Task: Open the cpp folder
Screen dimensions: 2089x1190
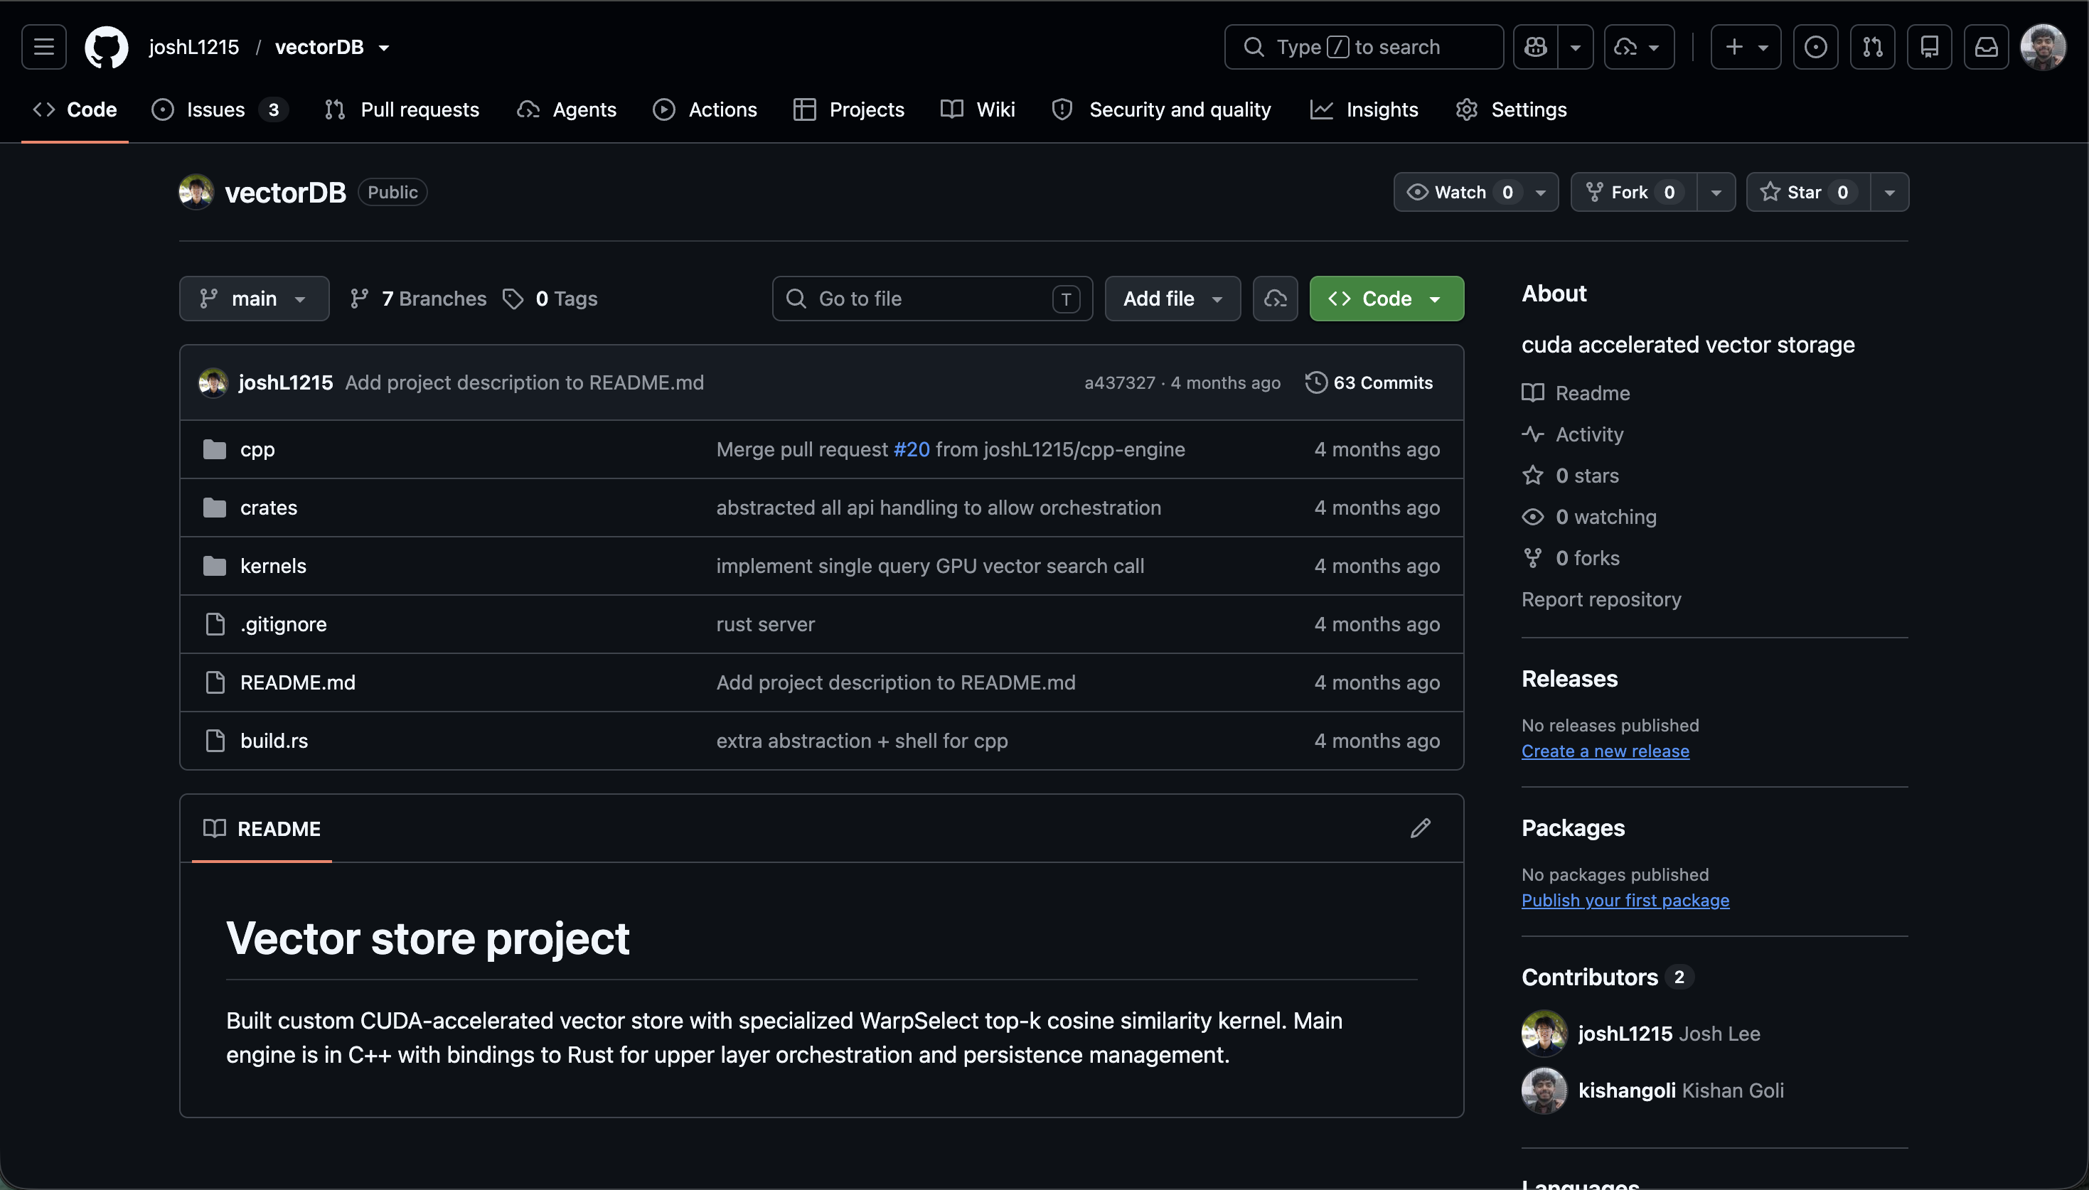Action: [257, 449]
